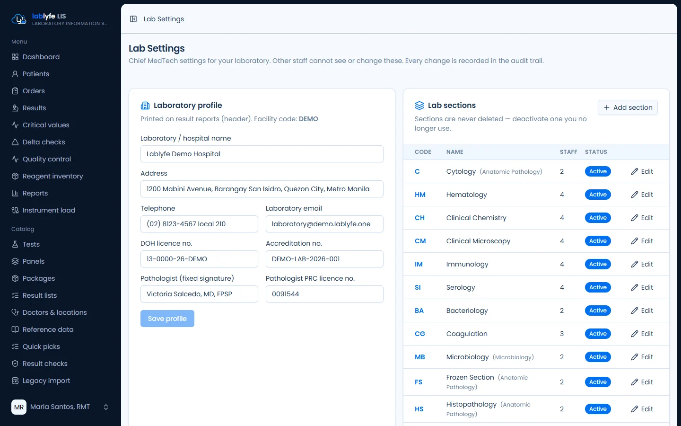The height and width of the screenshot is (426, 681).
Task: Expand the Maria Santos user menu chevron
Action: click(x=106, y=407)
